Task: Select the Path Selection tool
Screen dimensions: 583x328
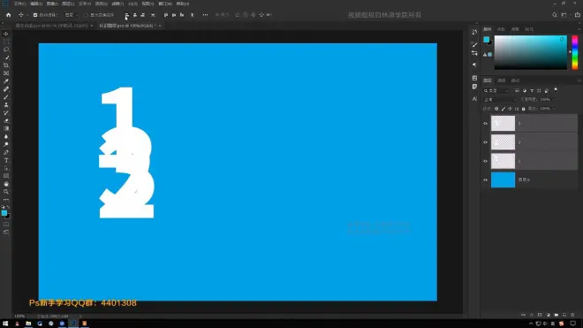Action: 6,168
